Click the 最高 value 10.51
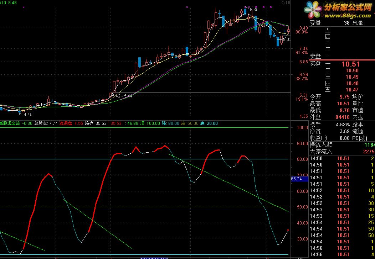The height and width of the screenshot is (259, 375). point(343,104)
